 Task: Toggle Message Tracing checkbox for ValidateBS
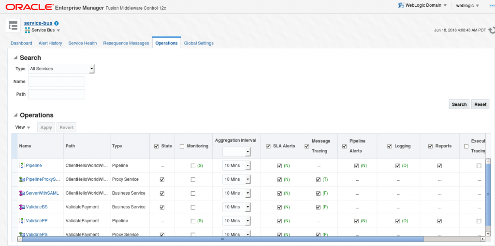tap(318, 207)
